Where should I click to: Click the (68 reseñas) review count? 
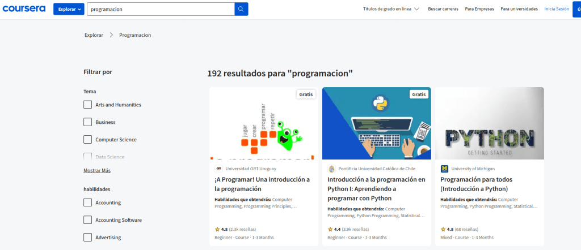tap(466, 229)
